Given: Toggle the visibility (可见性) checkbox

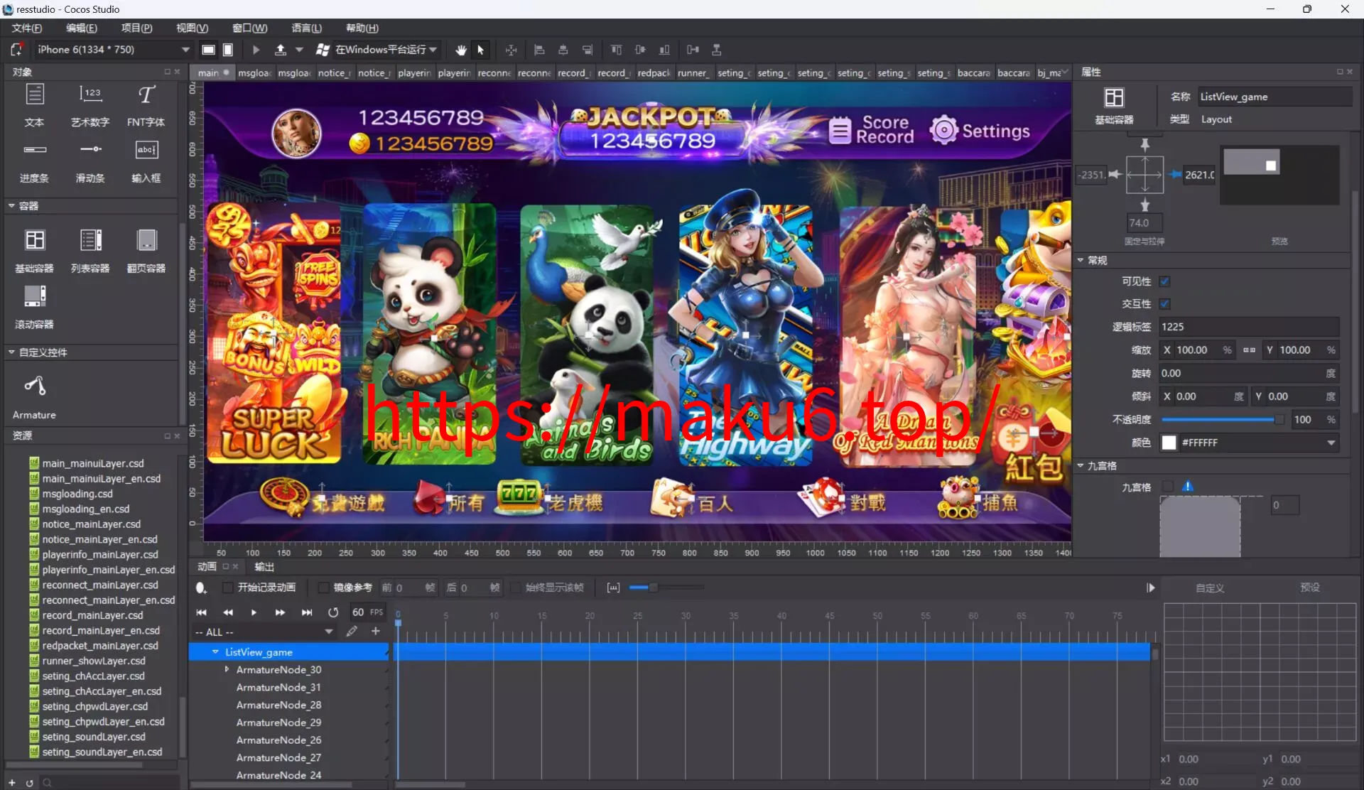Looking at the screenshot, I should (x=1165, y=281).
